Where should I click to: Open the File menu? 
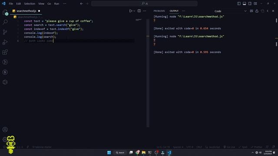pos(11,3)
